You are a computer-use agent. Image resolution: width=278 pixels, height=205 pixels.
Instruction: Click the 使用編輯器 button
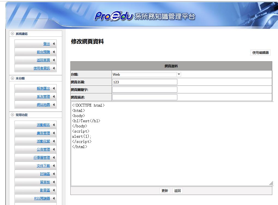point(261,53)
